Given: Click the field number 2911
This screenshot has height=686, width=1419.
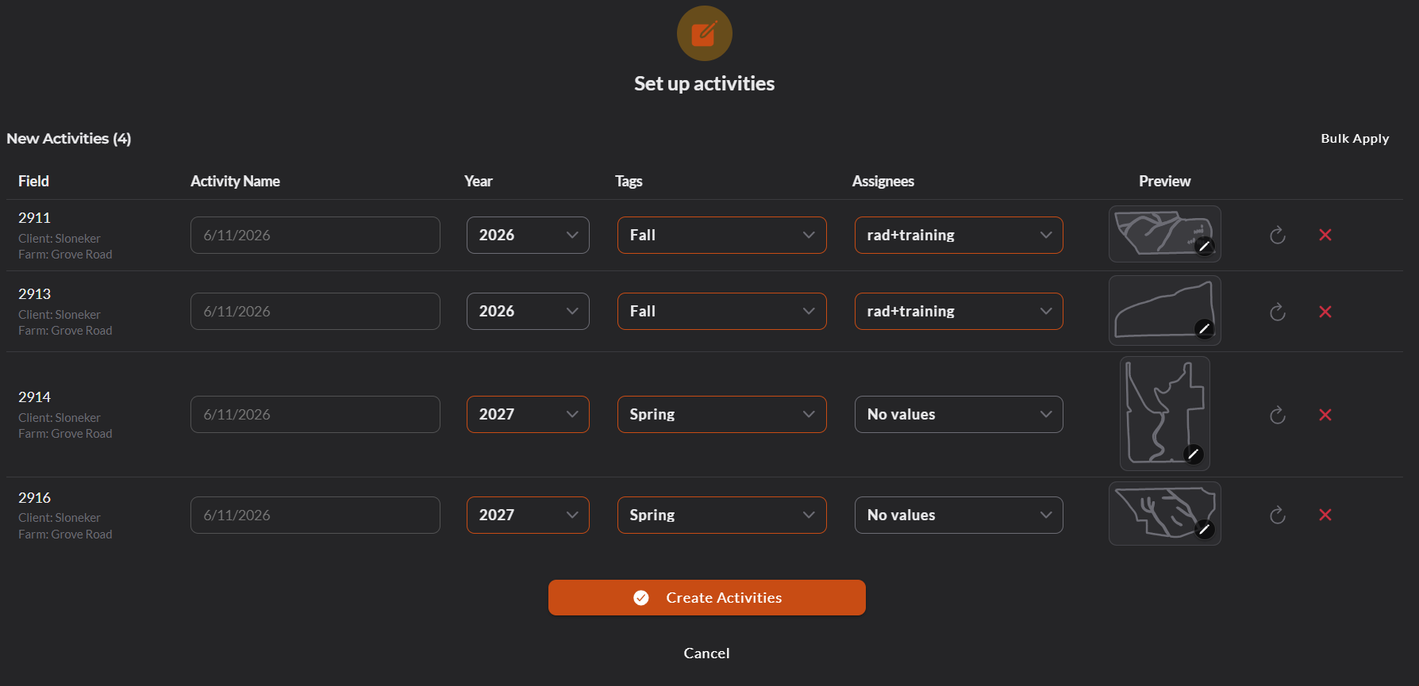Looking at the screenshot, I should pyautogui.click(x=34, y=217).
